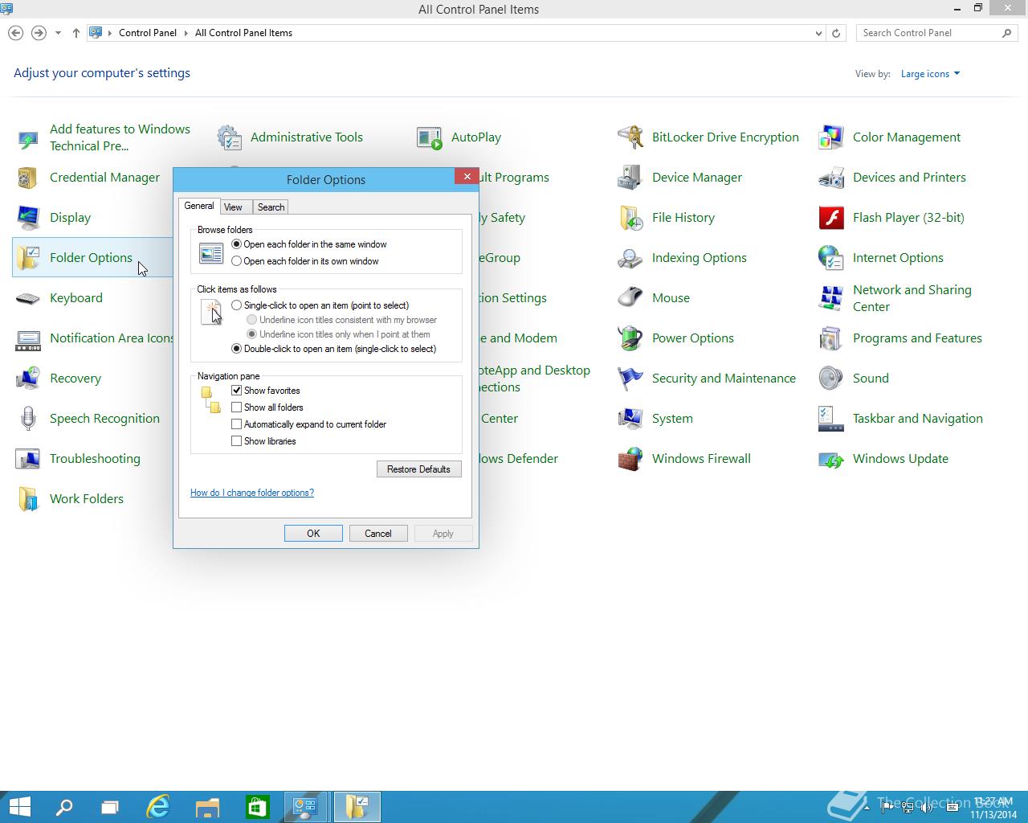Open the AutoPlay icon
Image resolution: width=1028 pixels, height=823 pixels.
click(x=430, y=137)
